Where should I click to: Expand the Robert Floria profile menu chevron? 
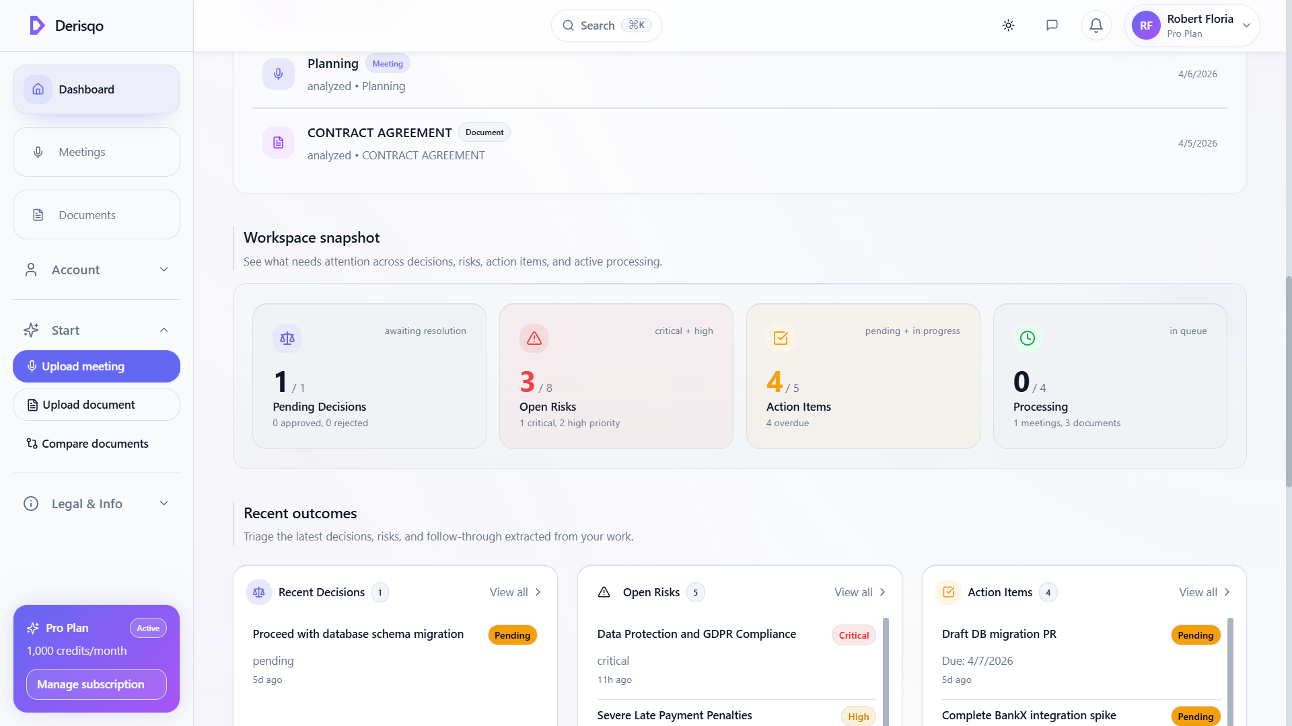click(x=1246, y=26)
